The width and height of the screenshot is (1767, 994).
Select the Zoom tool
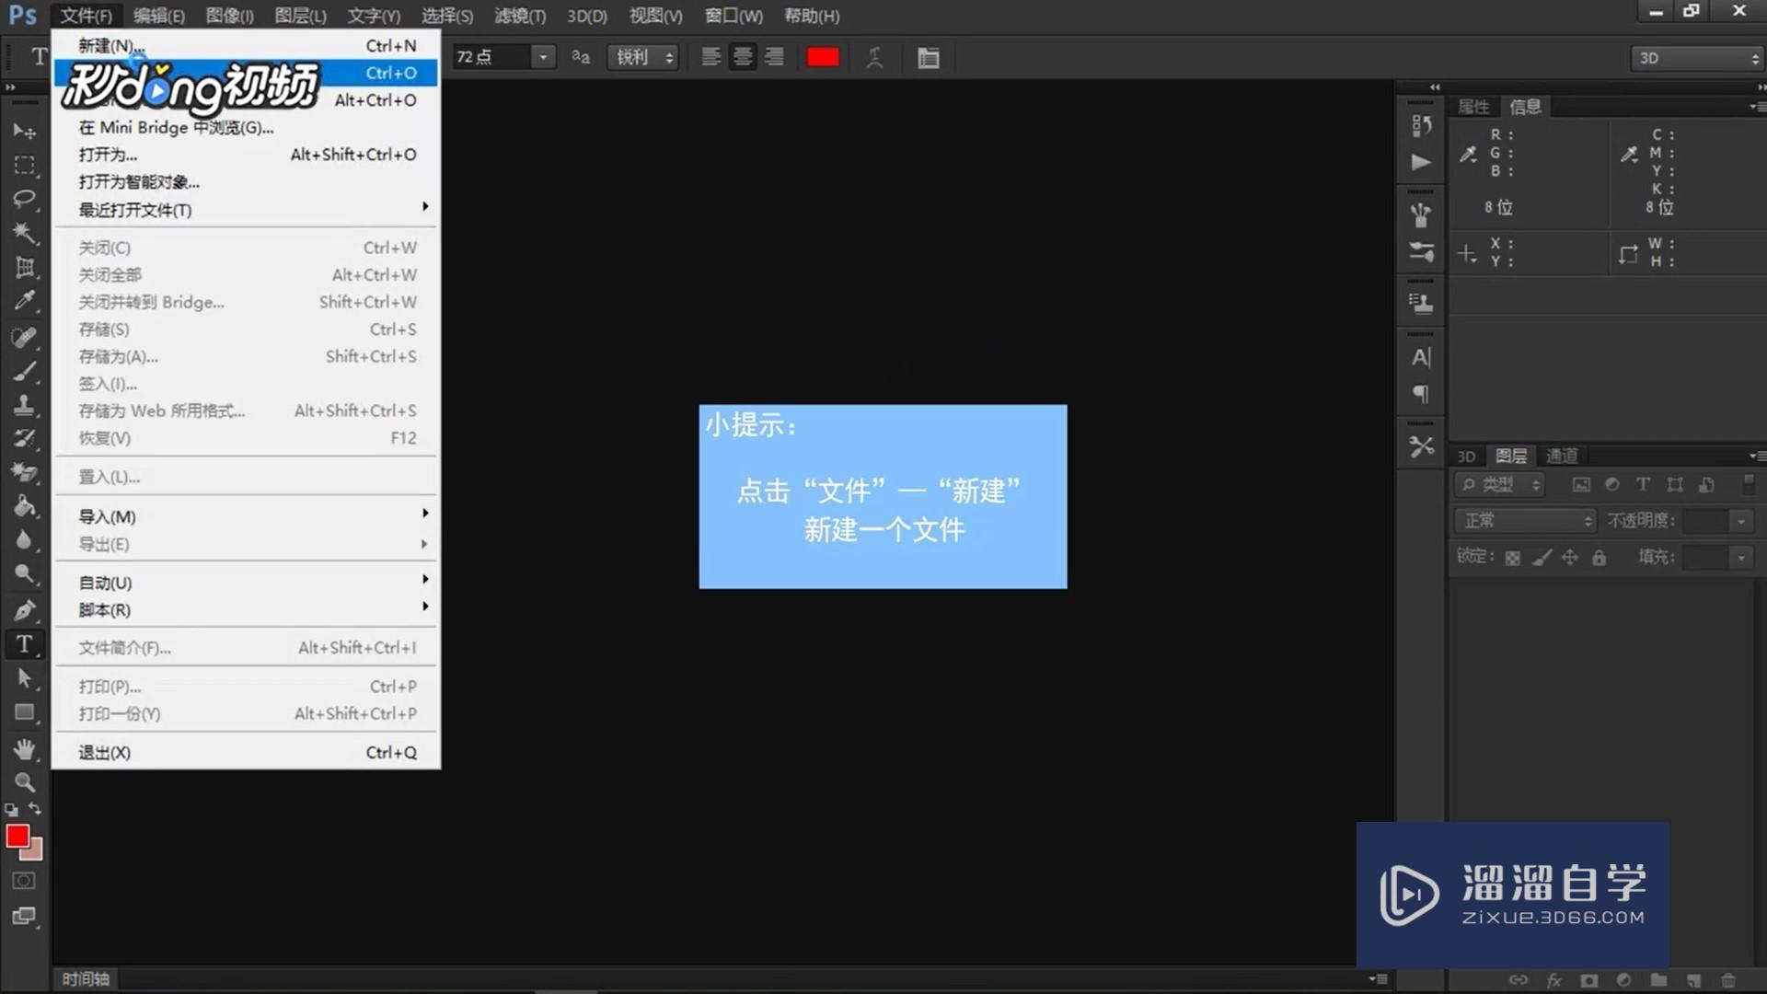tap(24, 781)
